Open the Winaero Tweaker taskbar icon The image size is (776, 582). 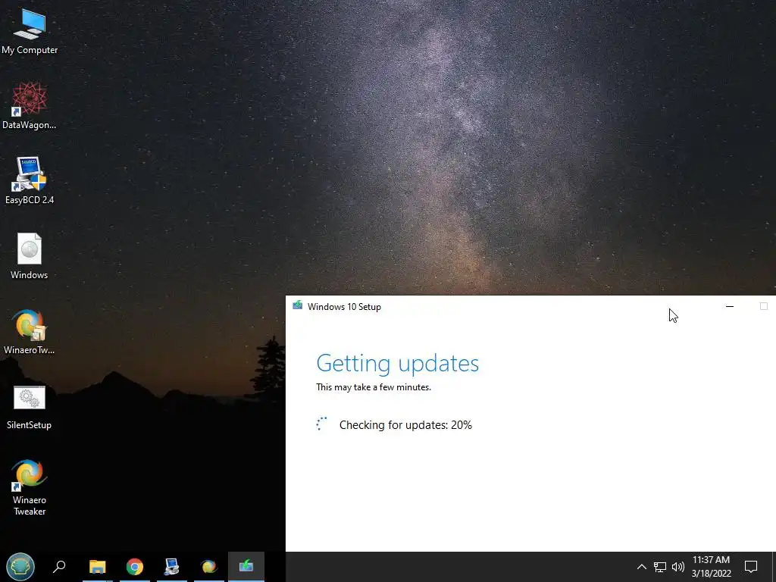pos(209,567)
